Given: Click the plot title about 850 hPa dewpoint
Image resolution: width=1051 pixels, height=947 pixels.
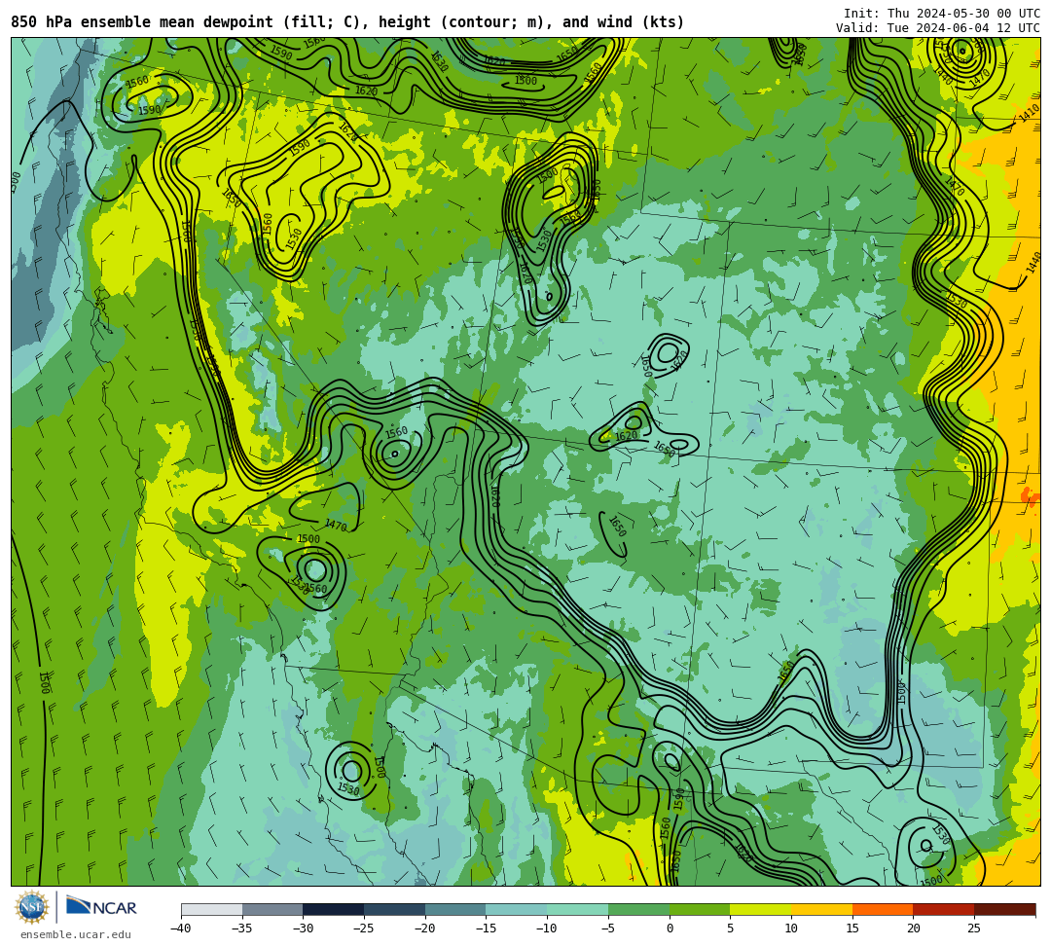Looking at the screenshot, I should 347,22.
